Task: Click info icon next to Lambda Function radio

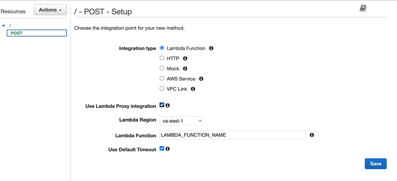Action: click(211, 48)
